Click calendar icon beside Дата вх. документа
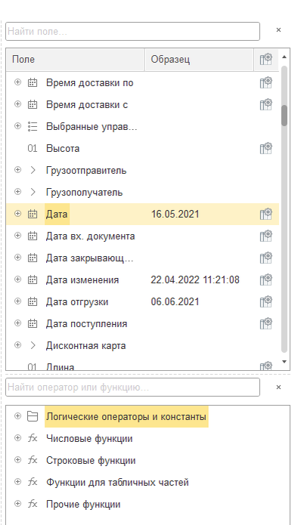This screenshot has height=525, width=301. [33, 236]
